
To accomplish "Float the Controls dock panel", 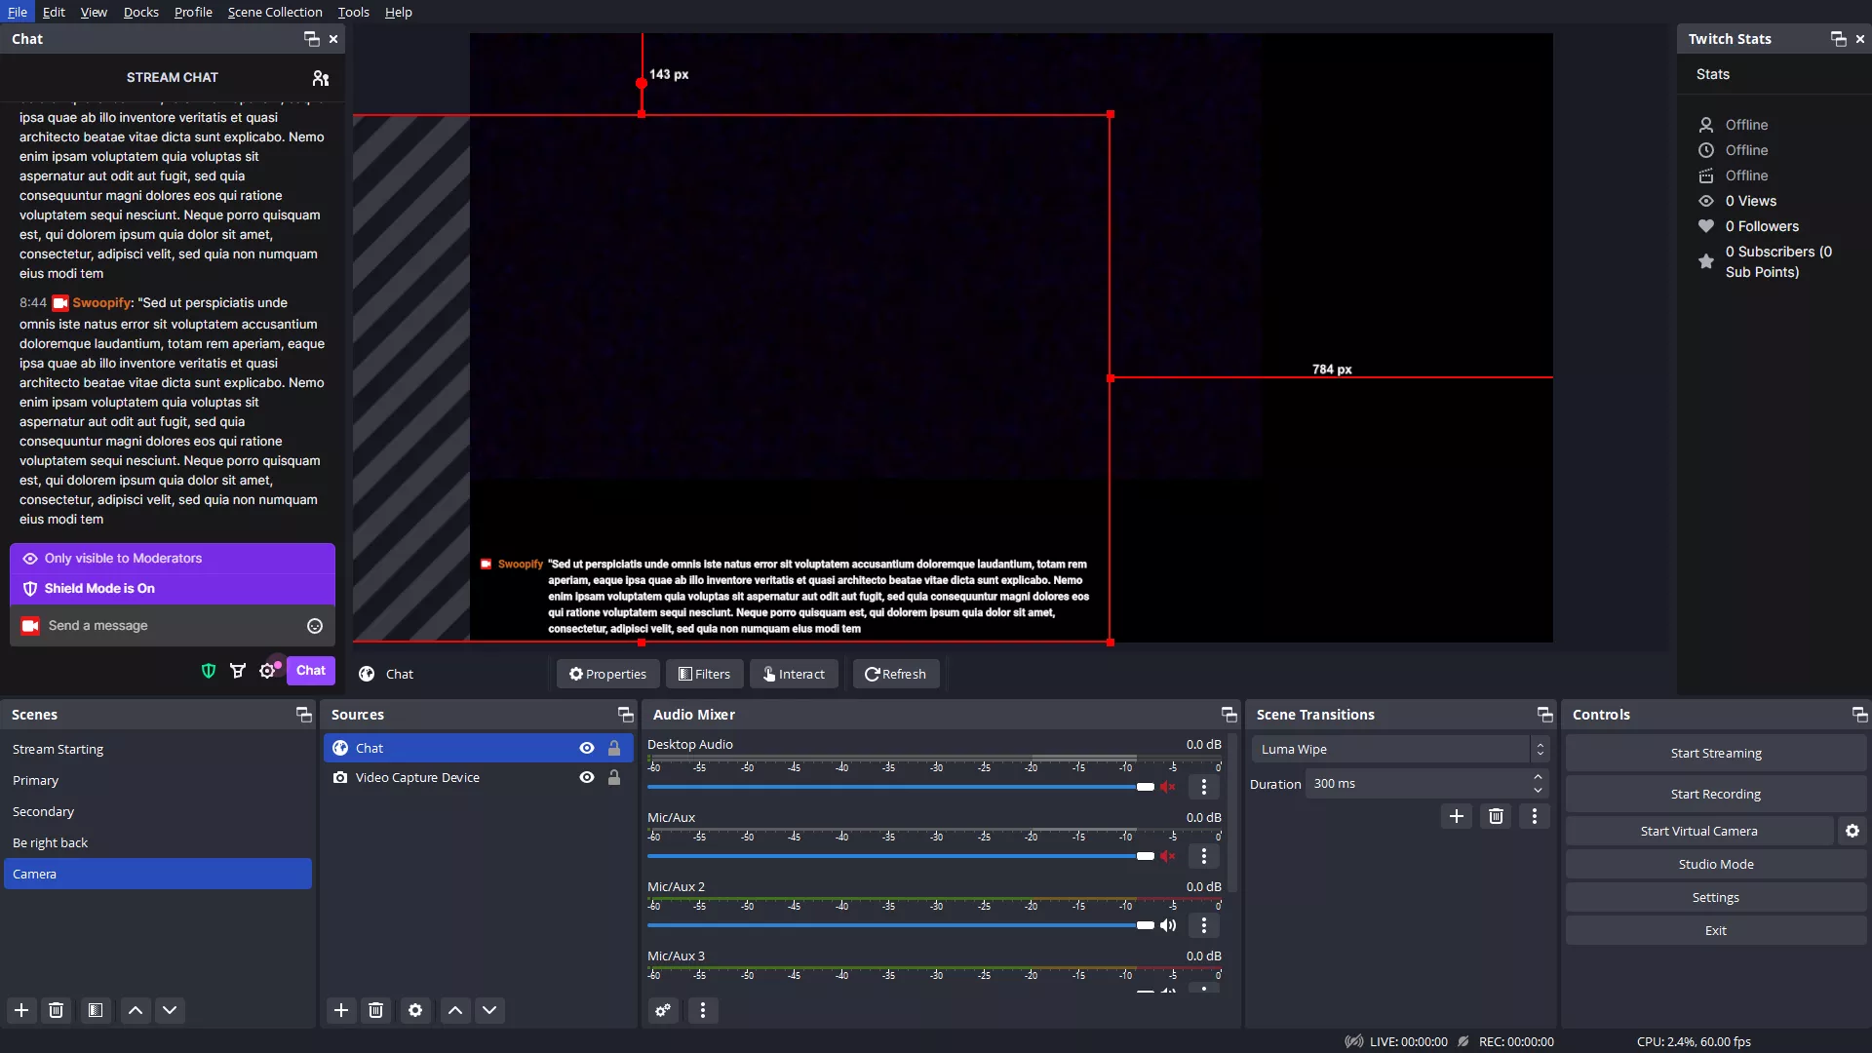I will pos(1860,715).
